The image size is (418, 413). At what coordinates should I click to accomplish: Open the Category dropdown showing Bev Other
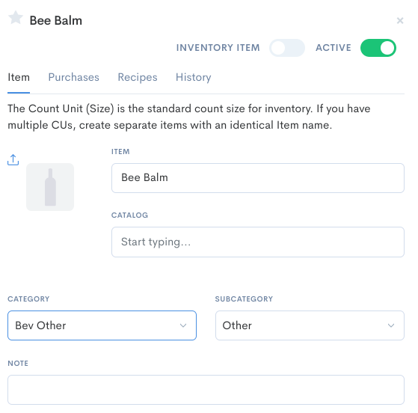click(102, 325)
